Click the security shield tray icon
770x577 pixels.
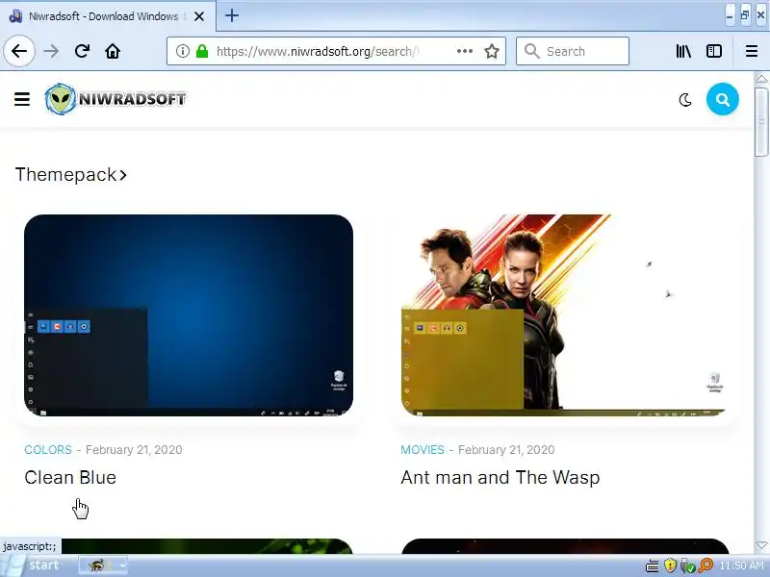pos(670,565)
